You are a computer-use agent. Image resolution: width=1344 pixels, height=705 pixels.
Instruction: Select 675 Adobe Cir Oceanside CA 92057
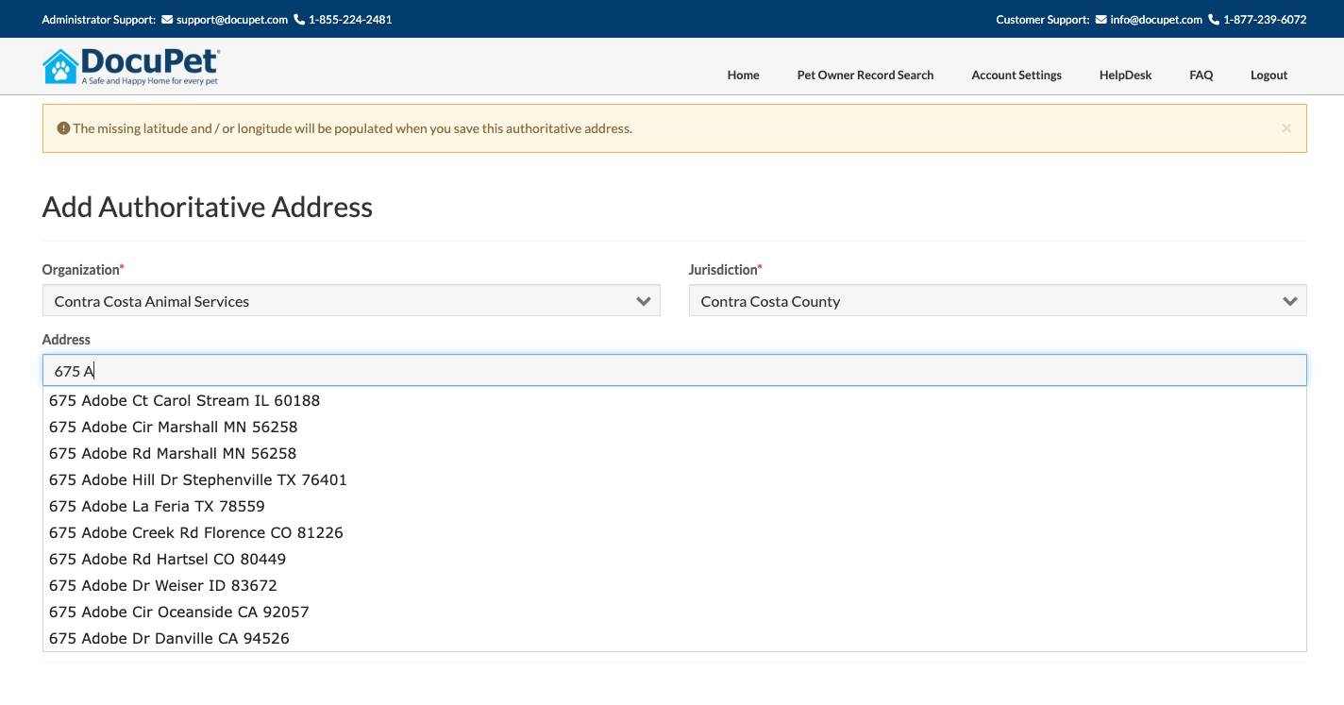pyautogui.click(x=675, y=612)
